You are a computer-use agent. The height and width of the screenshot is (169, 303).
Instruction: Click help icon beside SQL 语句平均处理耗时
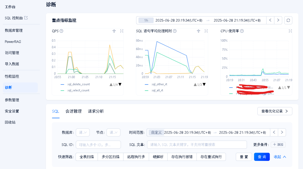(x=175, y=31)
